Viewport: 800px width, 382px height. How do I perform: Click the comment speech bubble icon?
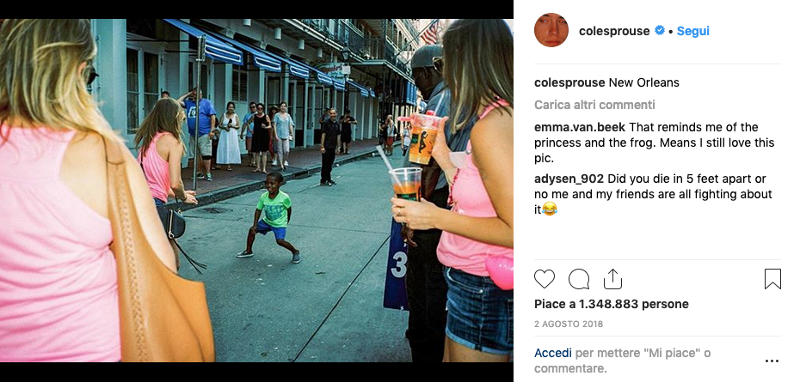tap(579, 279)
